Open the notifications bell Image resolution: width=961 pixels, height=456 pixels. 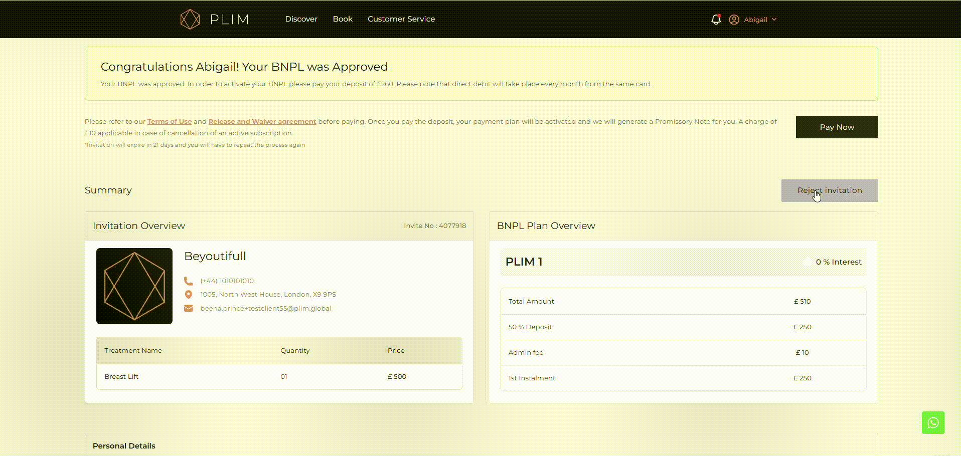pyautogui.click(x=716, y=20)
